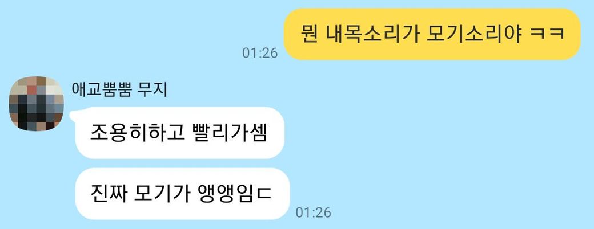Click the word 진짜 in the last bubble

tap(107, 194)
